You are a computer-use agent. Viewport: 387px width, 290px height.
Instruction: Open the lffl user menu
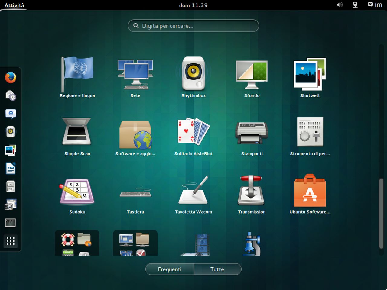pyautogui.click(x=375, y=5)
